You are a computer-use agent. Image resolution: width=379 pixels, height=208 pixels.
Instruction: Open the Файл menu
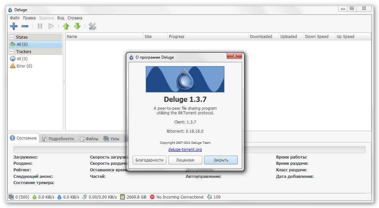[15, 18]
